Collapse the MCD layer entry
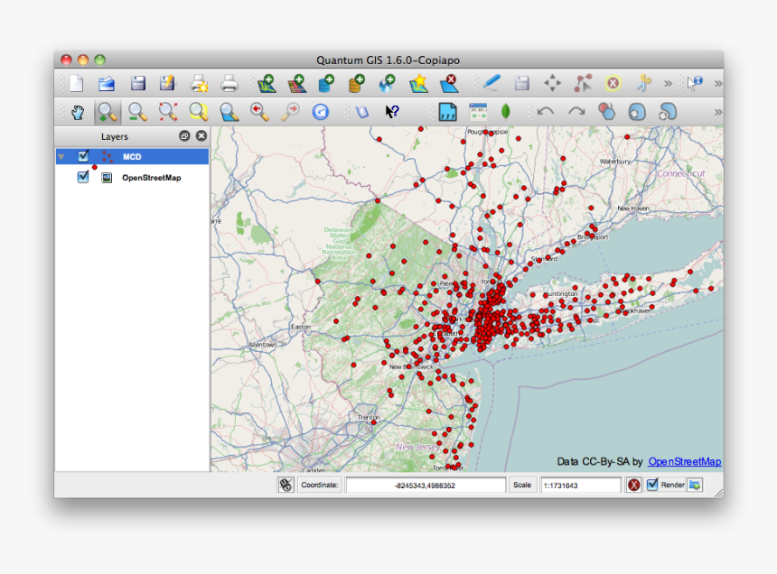777x574 pixels. [61, 155]
